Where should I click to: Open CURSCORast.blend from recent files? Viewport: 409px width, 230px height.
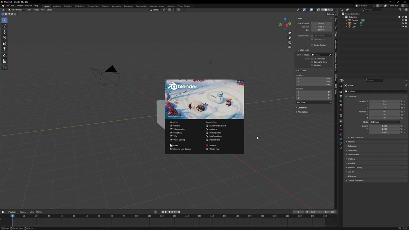click(x=217, y=126)
